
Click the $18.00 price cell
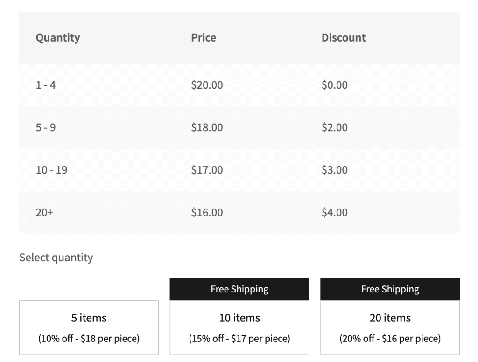[207, 127]
